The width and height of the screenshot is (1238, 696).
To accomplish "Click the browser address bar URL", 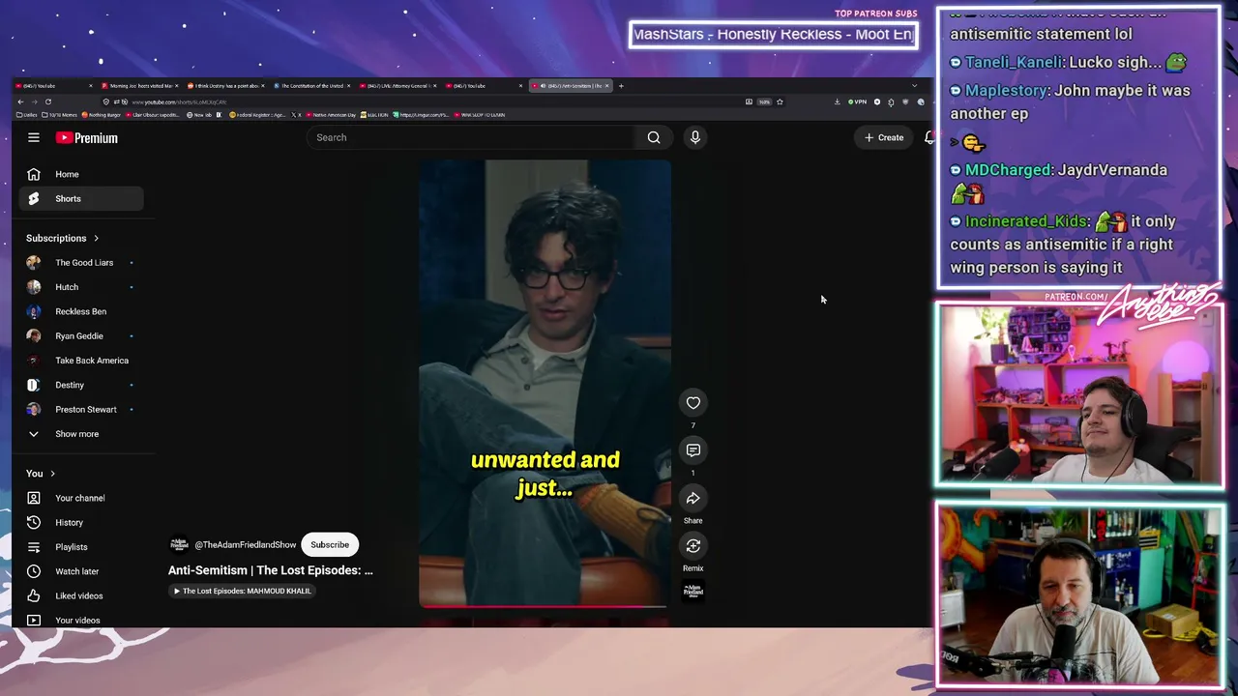I will click(180, 102).
